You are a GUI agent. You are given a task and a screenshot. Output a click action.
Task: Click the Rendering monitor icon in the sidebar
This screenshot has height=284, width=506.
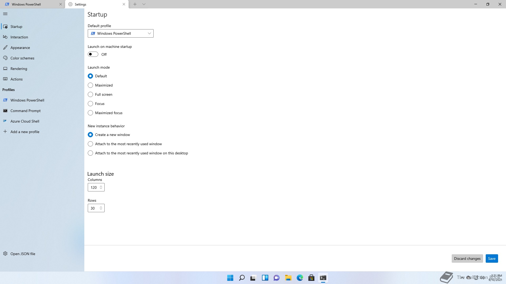tap(5, 69)
